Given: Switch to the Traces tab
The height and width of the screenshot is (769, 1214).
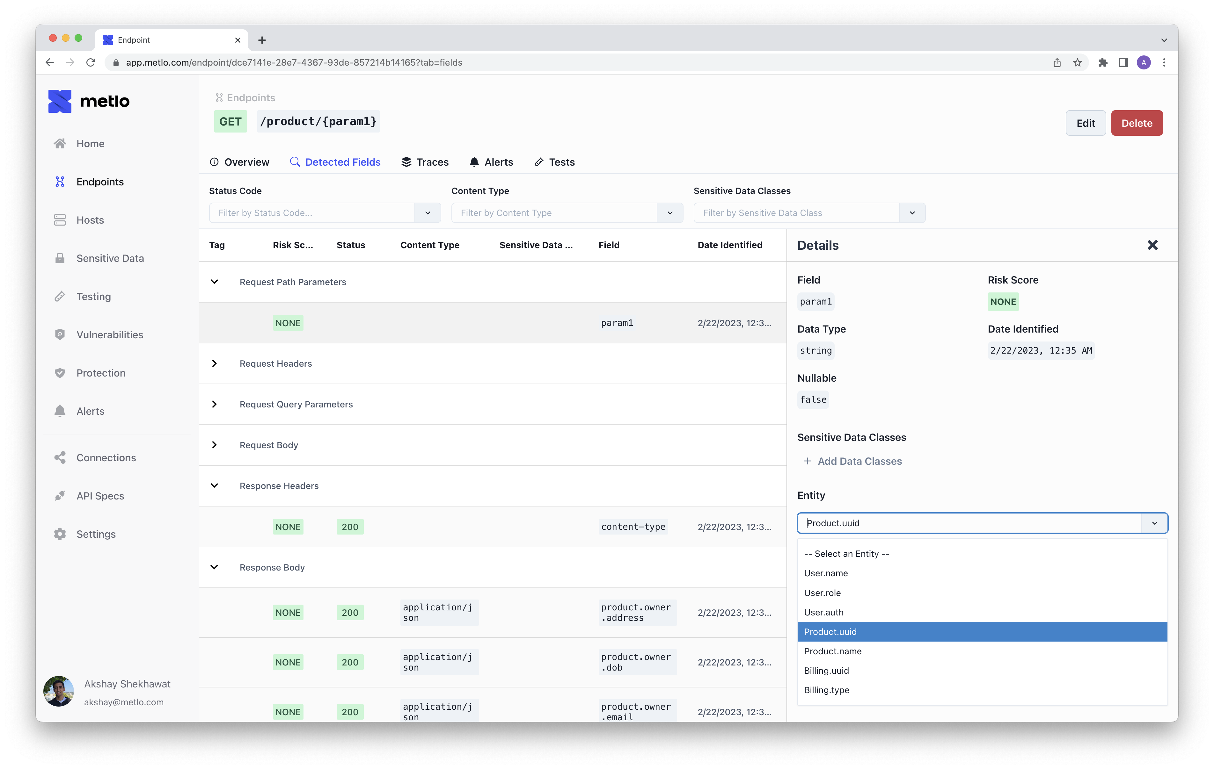Looking at the screenshot, I should pyautogui.click(x=425, y=162).
